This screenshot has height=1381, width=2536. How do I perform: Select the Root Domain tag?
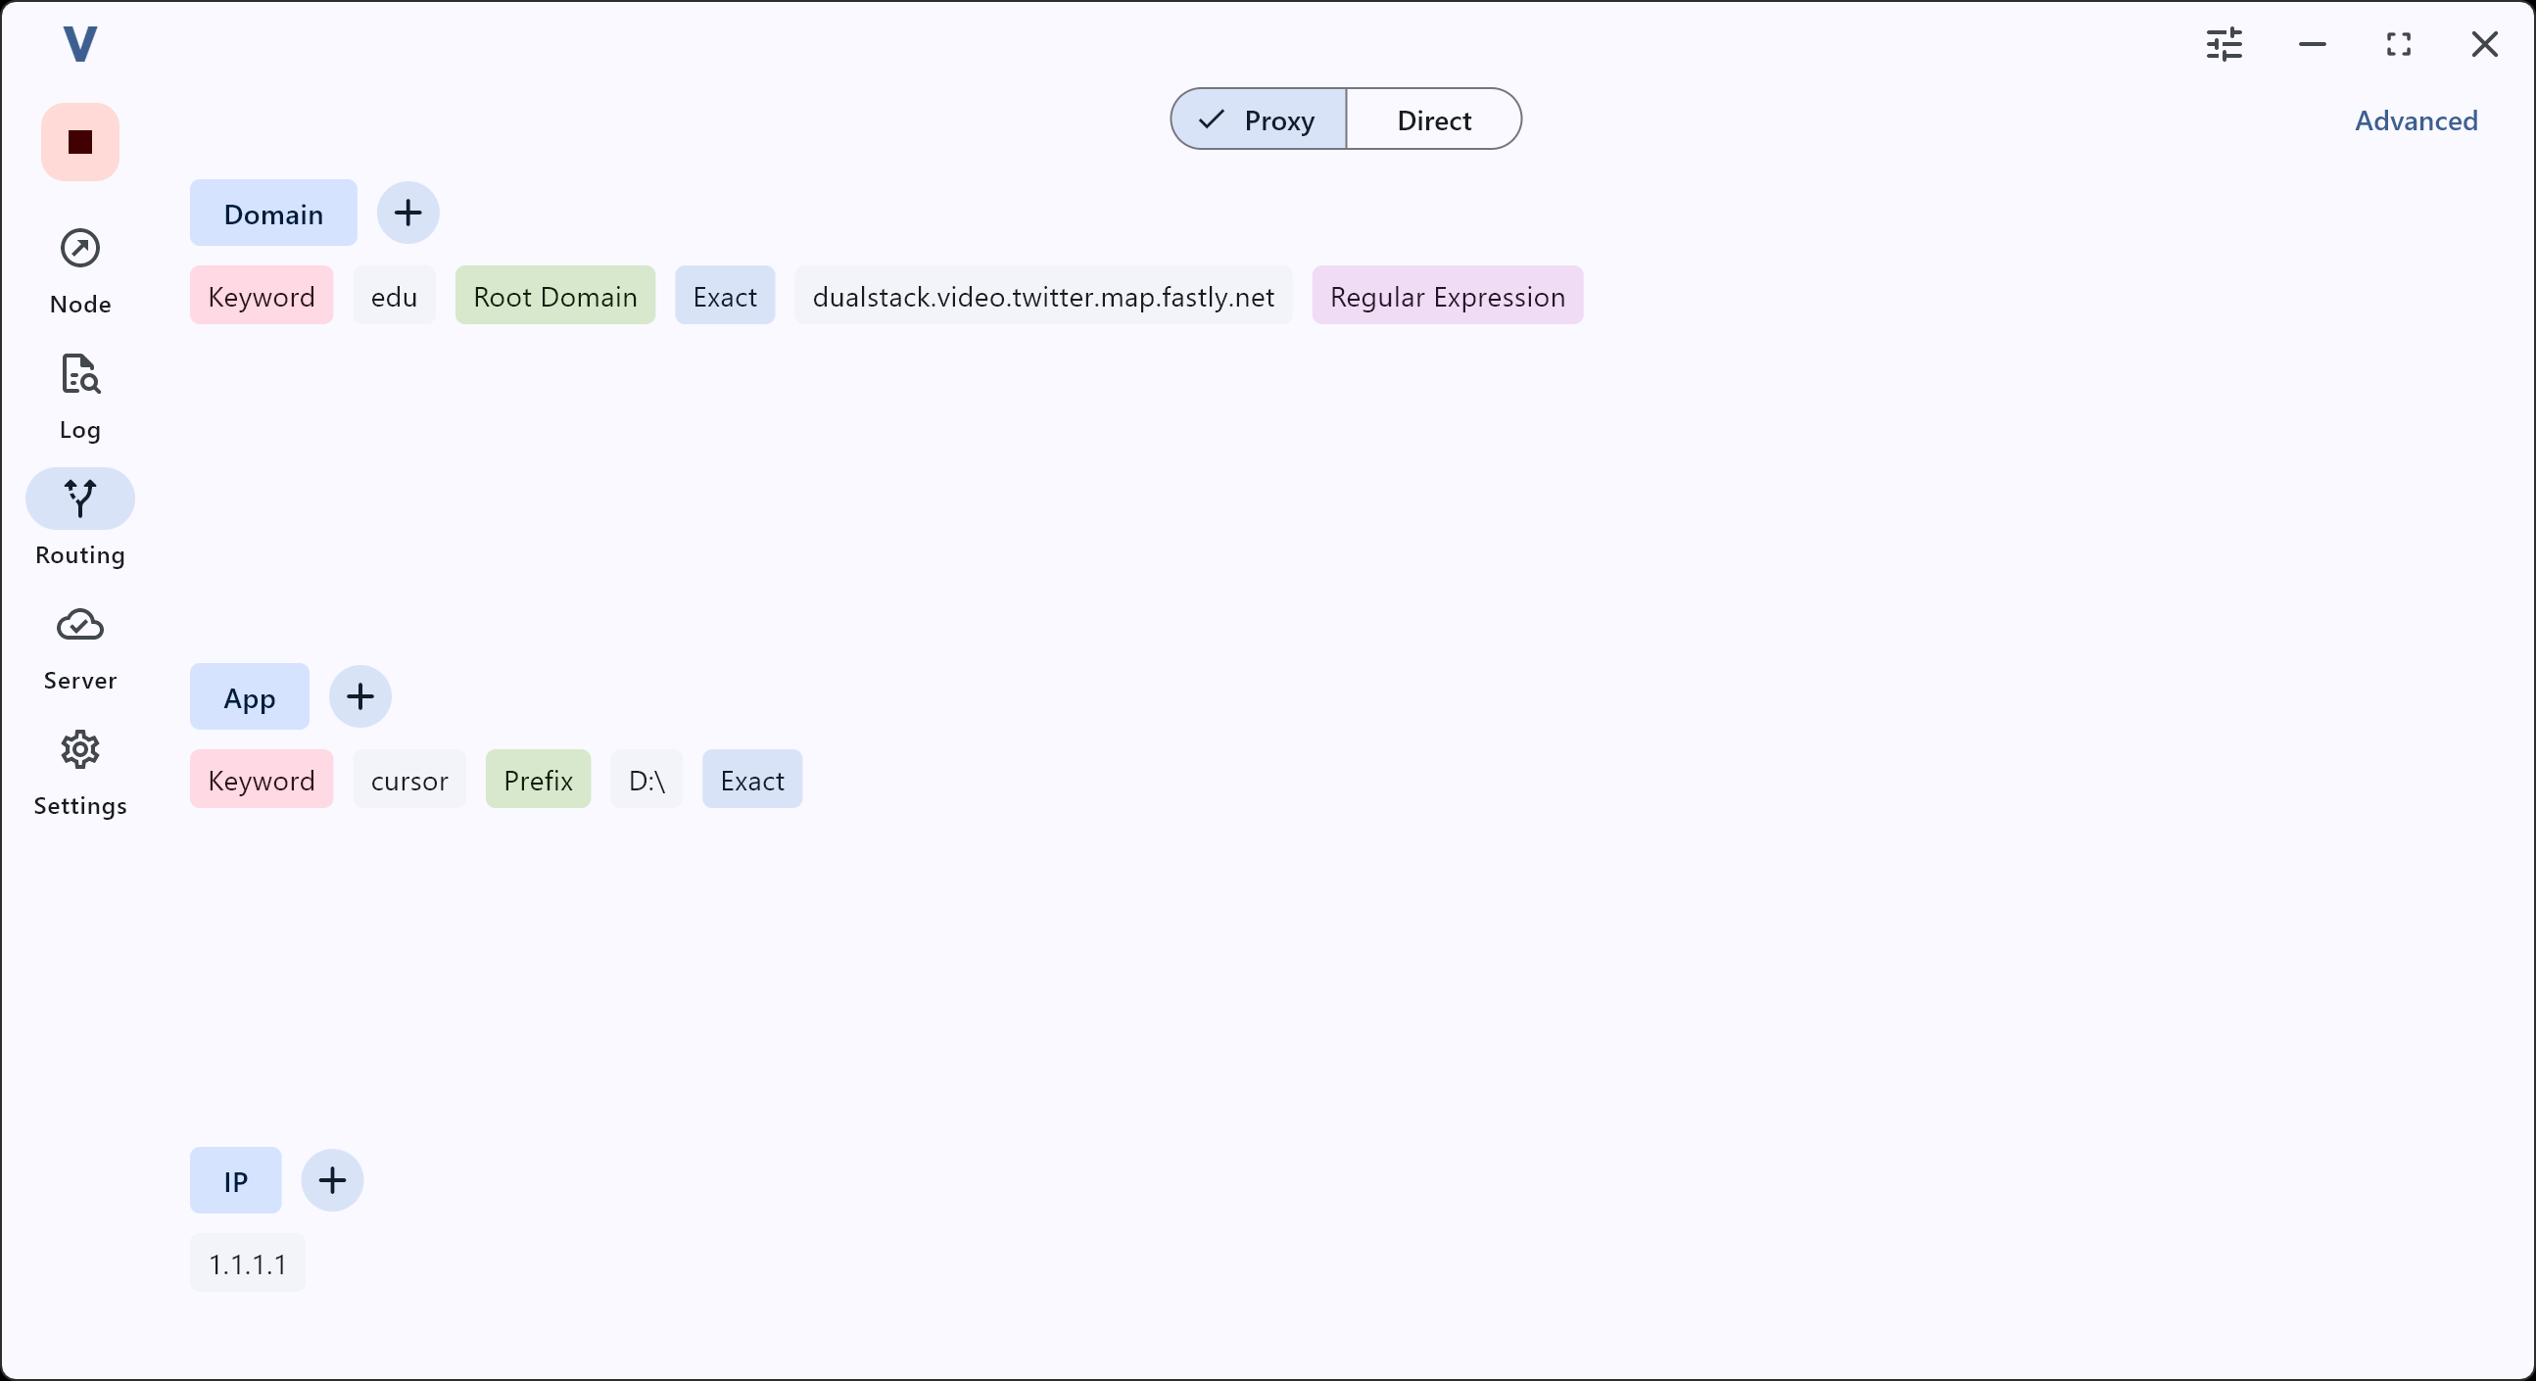pos(555,295)
